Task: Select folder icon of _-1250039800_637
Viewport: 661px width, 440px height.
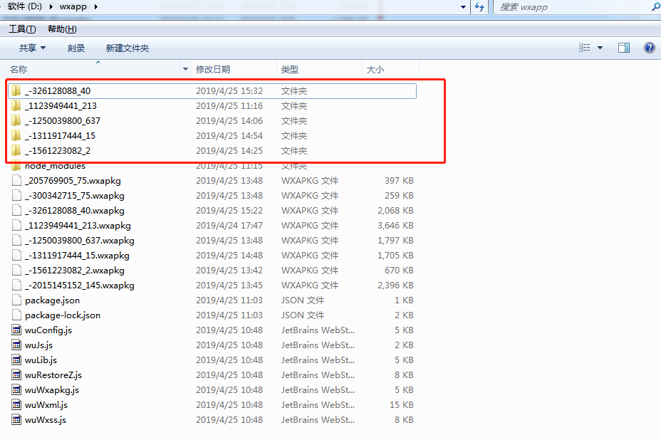Action: click(16, 120)
